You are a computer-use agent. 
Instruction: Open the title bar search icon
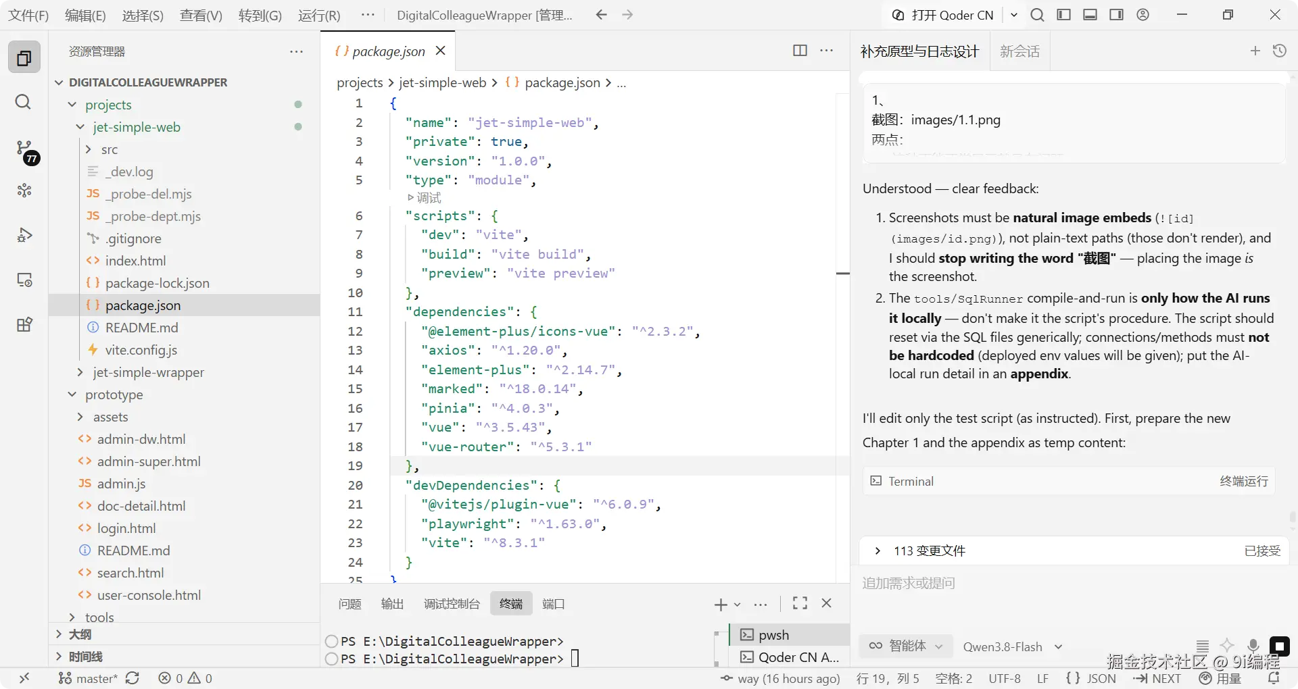(1037, 15)
